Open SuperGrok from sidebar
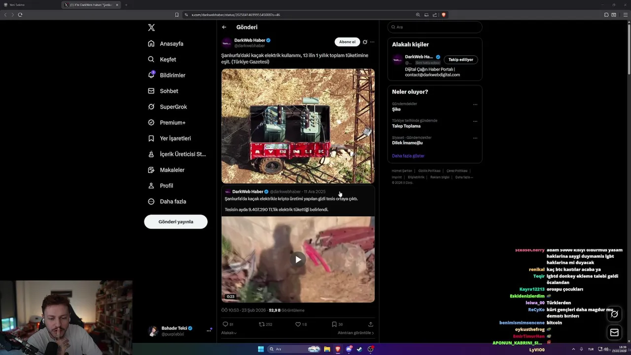631x355 pixels. pyautogui.click(x=167, y=106)
